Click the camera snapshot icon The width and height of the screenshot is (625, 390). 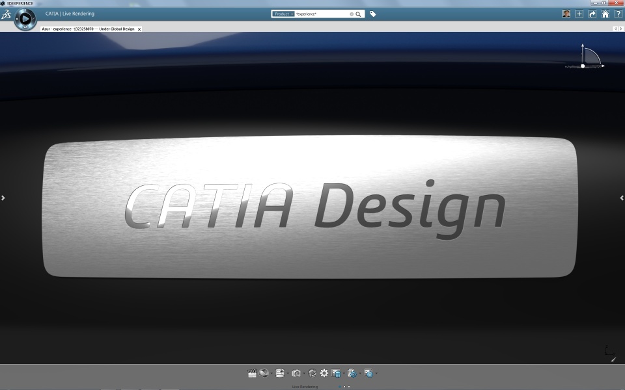(x=296, y=373)
